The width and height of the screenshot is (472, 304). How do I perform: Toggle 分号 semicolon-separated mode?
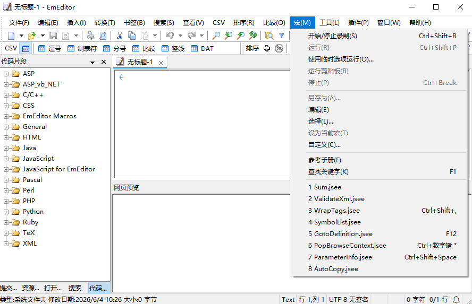(114, 48)
